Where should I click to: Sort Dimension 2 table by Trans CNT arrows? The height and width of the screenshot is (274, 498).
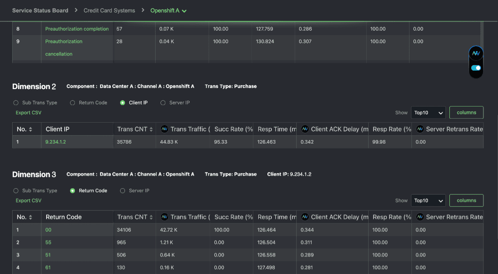[151, 129]
